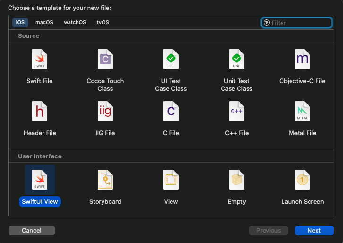Pick the IIG File template icon

(x=105, y=111)
